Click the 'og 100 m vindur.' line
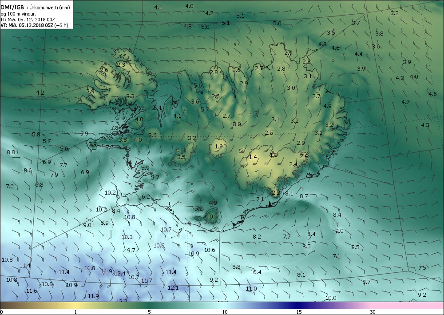The height and width of the screenshot is (315, 444). [x=18, y=14]
